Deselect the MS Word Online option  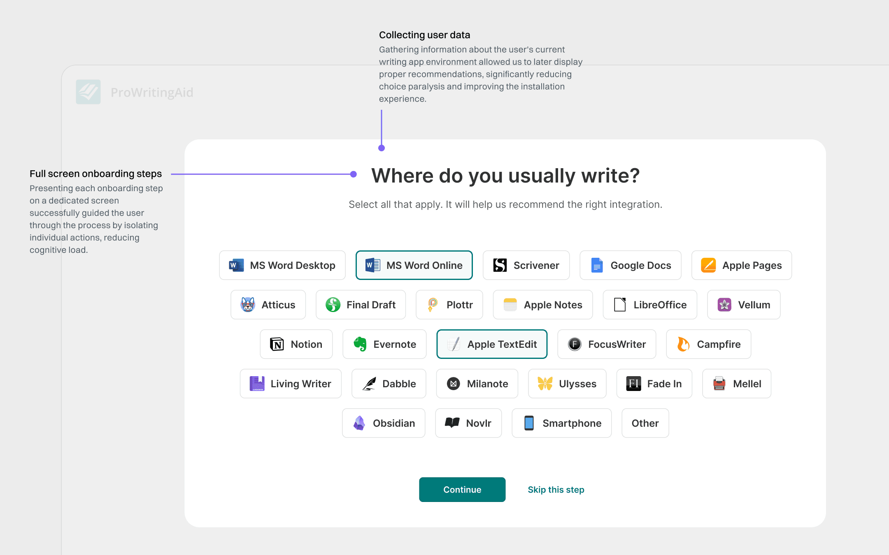click(x=414, y=265)
